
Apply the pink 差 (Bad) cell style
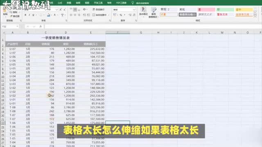click(x=206, y=9)
